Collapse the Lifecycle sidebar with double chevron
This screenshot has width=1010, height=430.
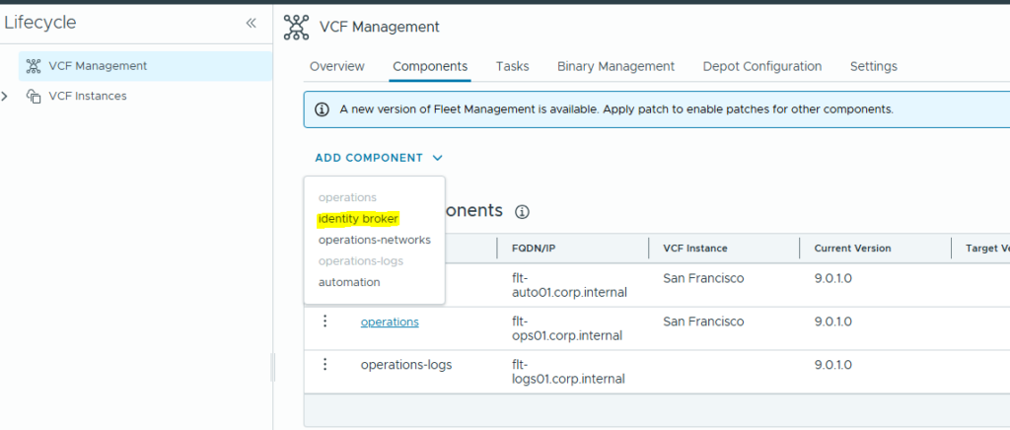(251, 23)
